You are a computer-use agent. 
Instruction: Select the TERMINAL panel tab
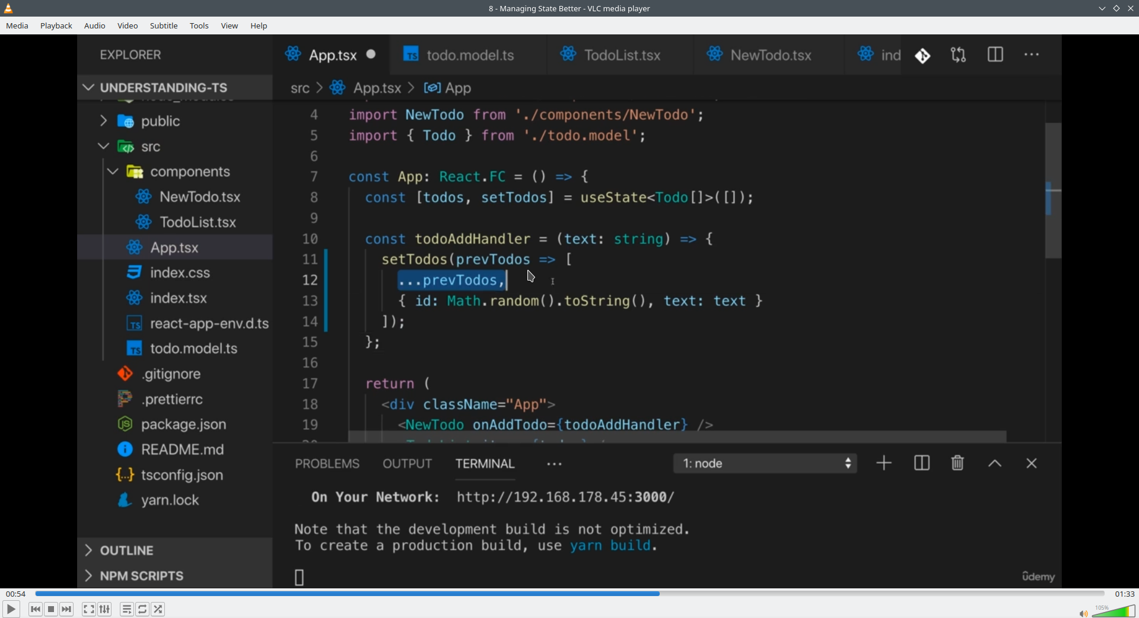tap(485, 464)
